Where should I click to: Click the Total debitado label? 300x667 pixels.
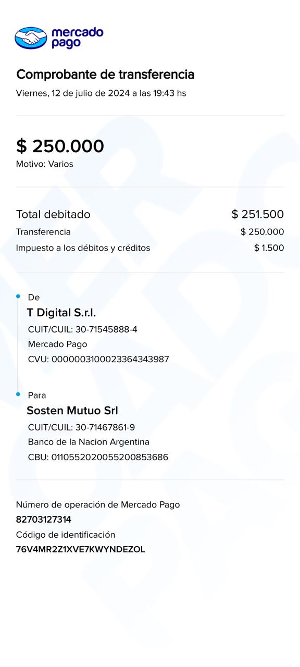[53, 214]
